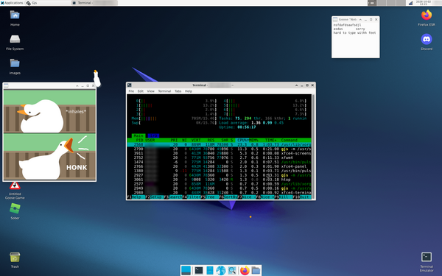442x276 pixels.
Task: Open the terminal's Edit menu
Action: pyautogui.click(x=141, y=91)
